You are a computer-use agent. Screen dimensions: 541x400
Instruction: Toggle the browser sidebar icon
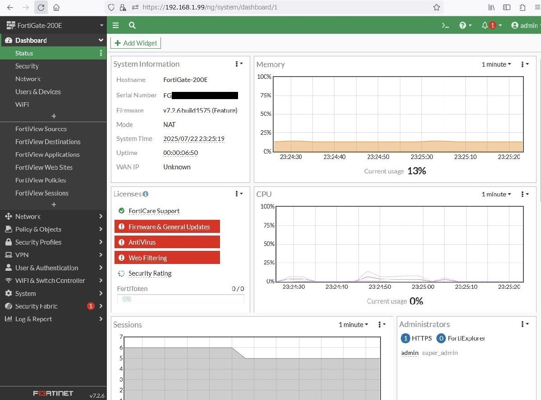pyautogui.click(x=507, y=7)
